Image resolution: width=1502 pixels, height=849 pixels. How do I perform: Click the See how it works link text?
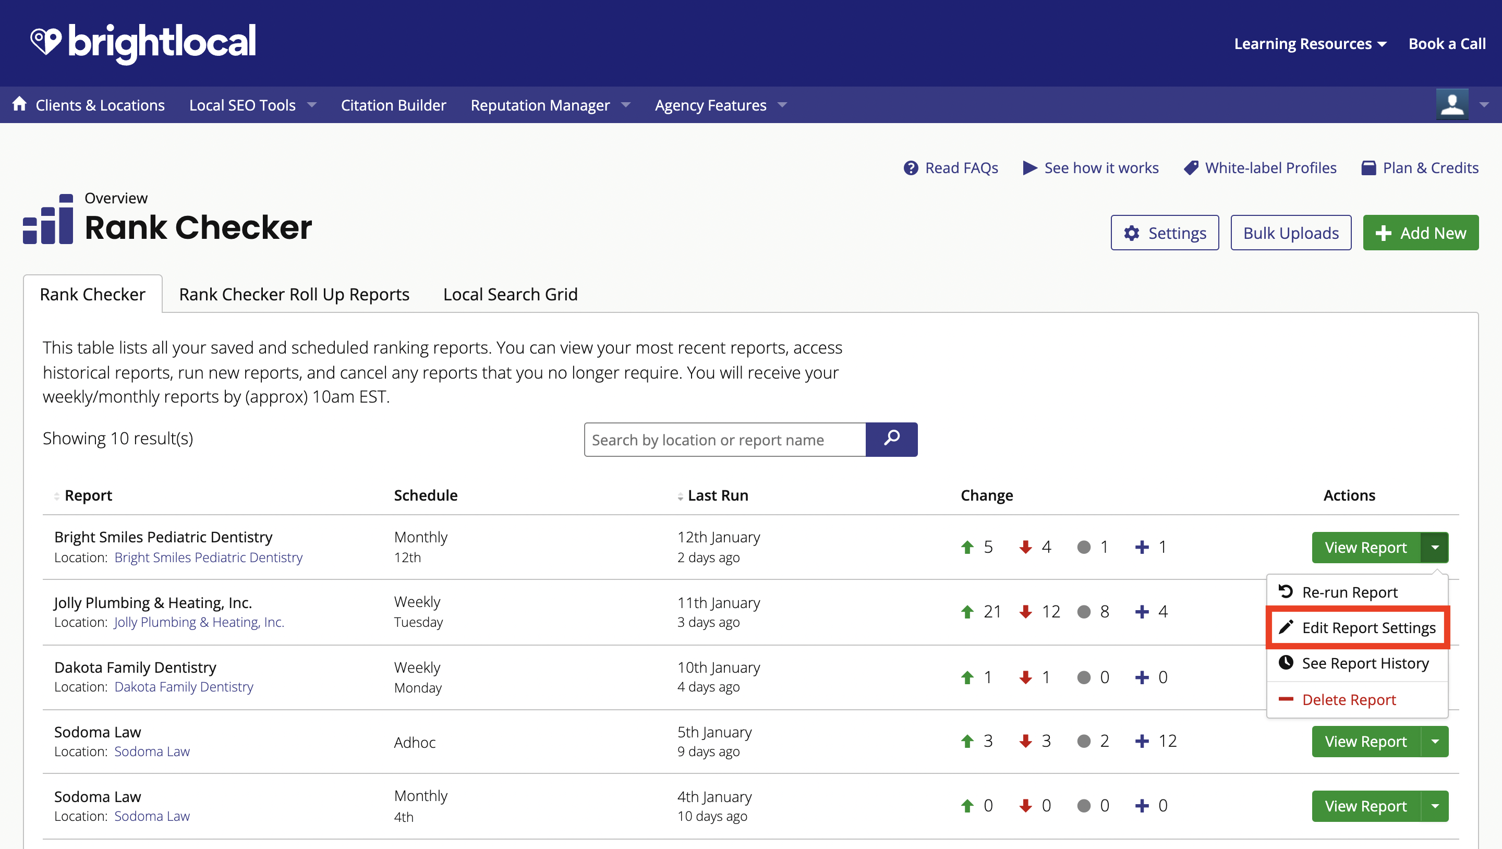(1101, 168)
